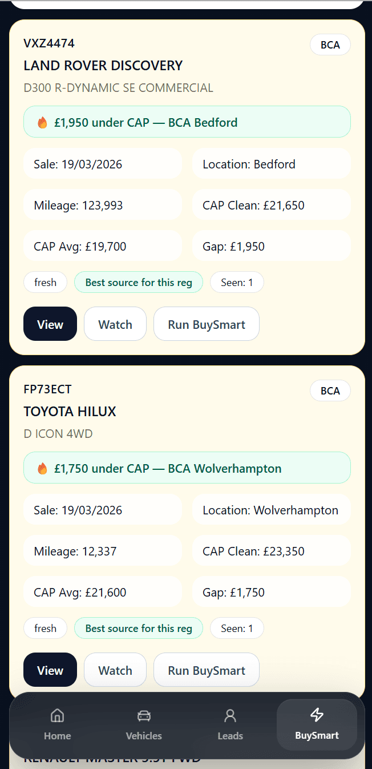The height and width of the screenshot is (769, 372).
Task: Toggle Seen: 1 chip on Land Rover card
Action: tap(237, 282)
